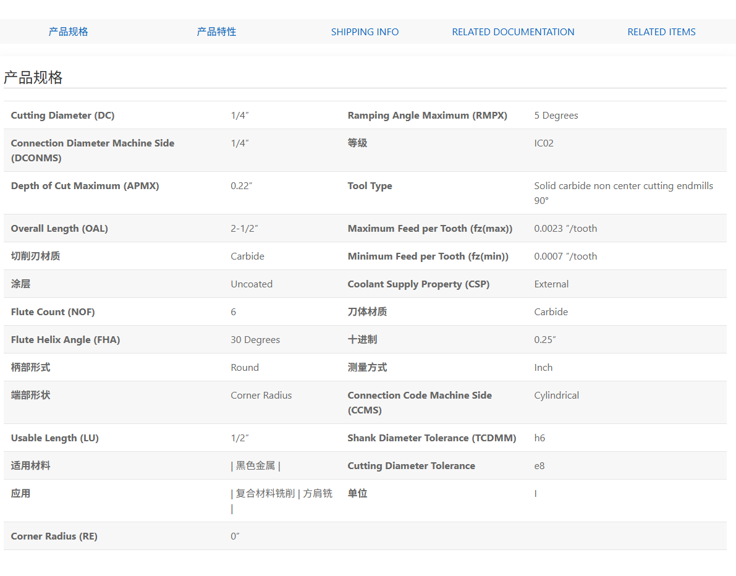
Task: Click the 单位 label
Action: tap(357, 493)
